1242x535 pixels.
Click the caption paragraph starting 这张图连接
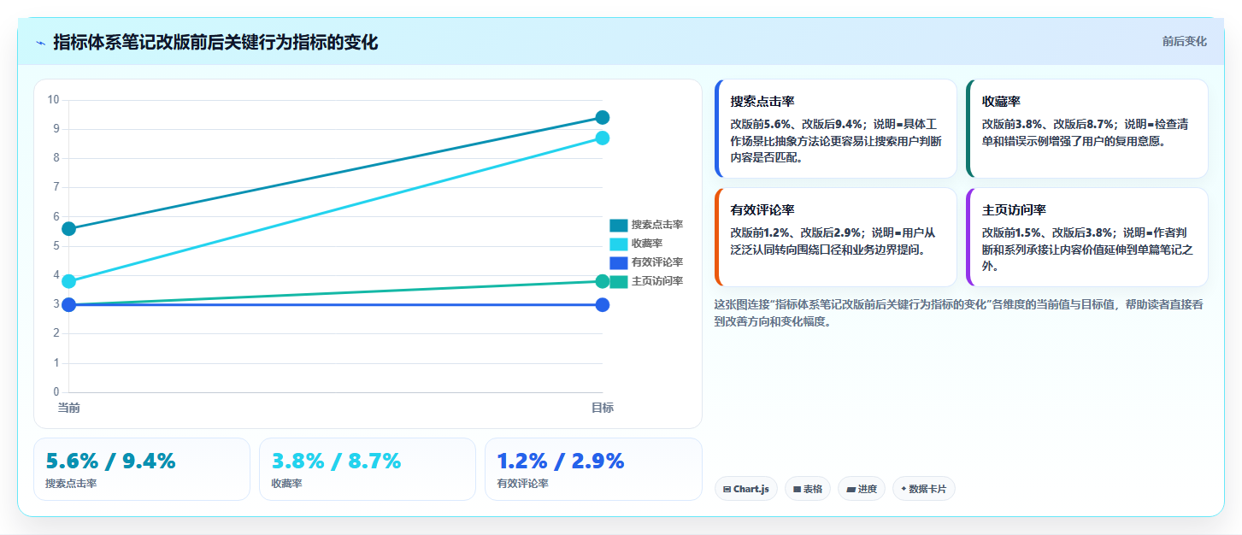click(x=958, y=313)
